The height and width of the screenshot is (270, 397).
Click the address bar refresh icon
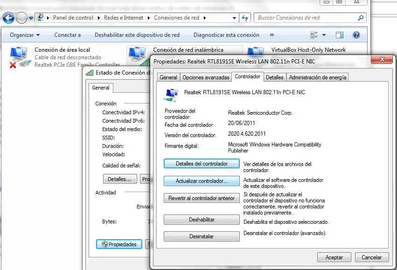(x=245, y=18)
